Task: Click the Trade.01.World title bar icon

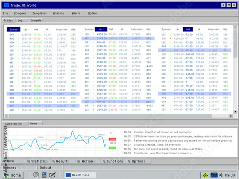Action: point(7,5)
